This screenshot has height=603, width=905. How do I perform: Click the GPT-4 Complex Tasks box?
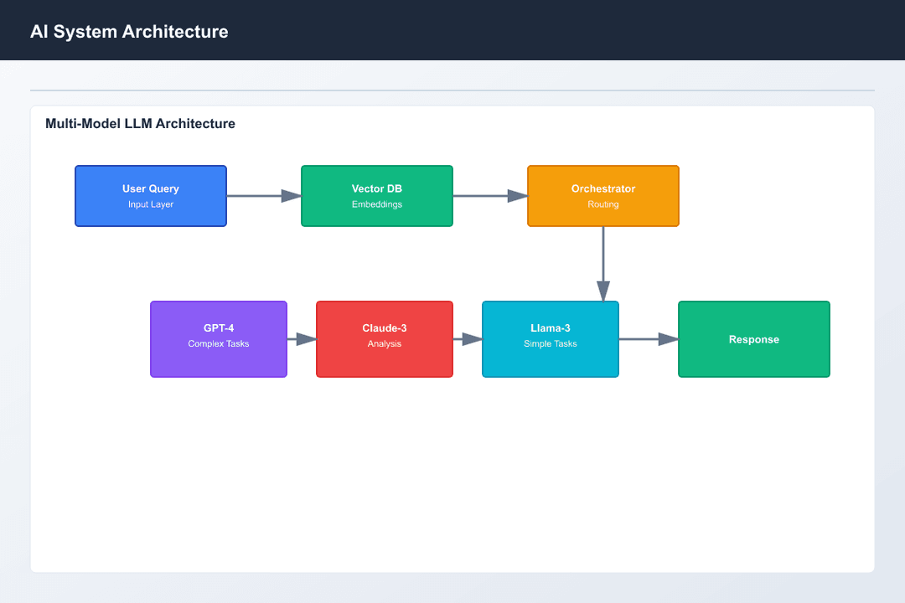point(218,338)
